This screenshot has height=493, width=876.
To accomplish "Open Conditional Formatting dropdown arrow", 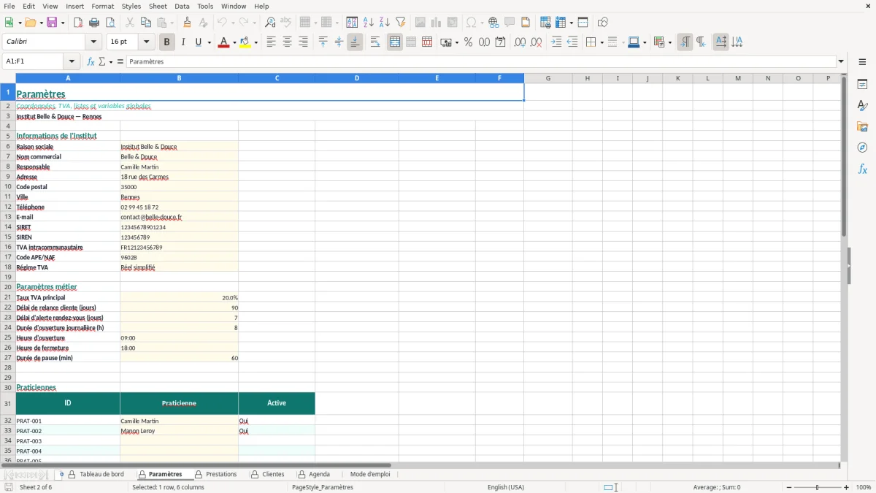I will tap(669, 42).
